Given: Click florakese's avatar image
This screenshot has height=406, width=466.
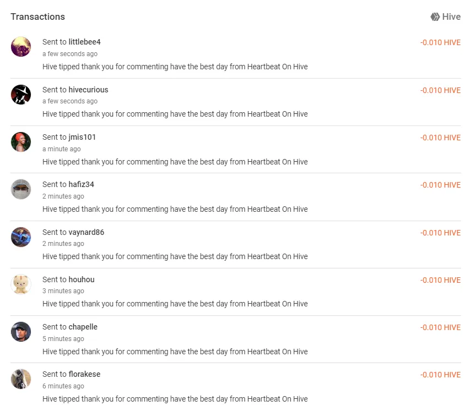Looking at the screenshot, I should click(21, 379).
